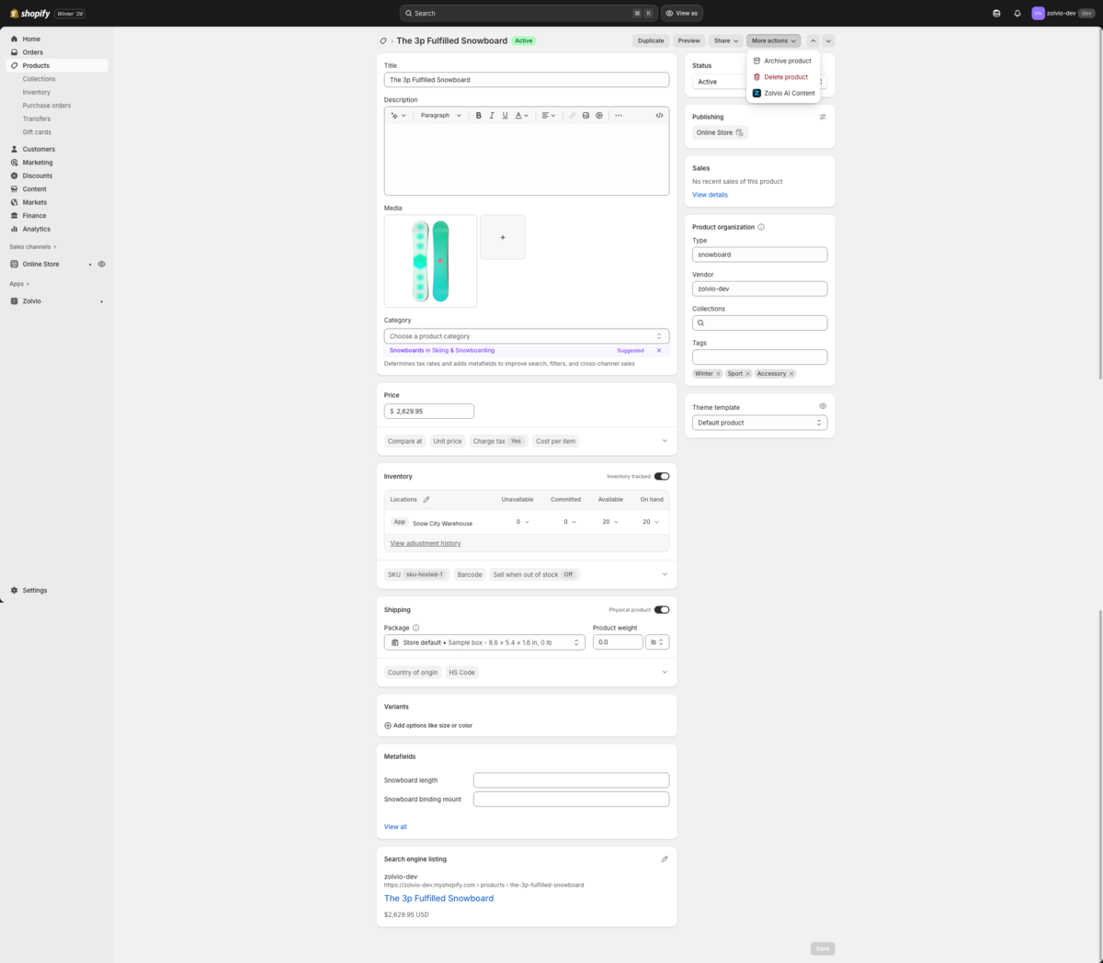Toggle Inventory tracked switch

pos(664,476)
